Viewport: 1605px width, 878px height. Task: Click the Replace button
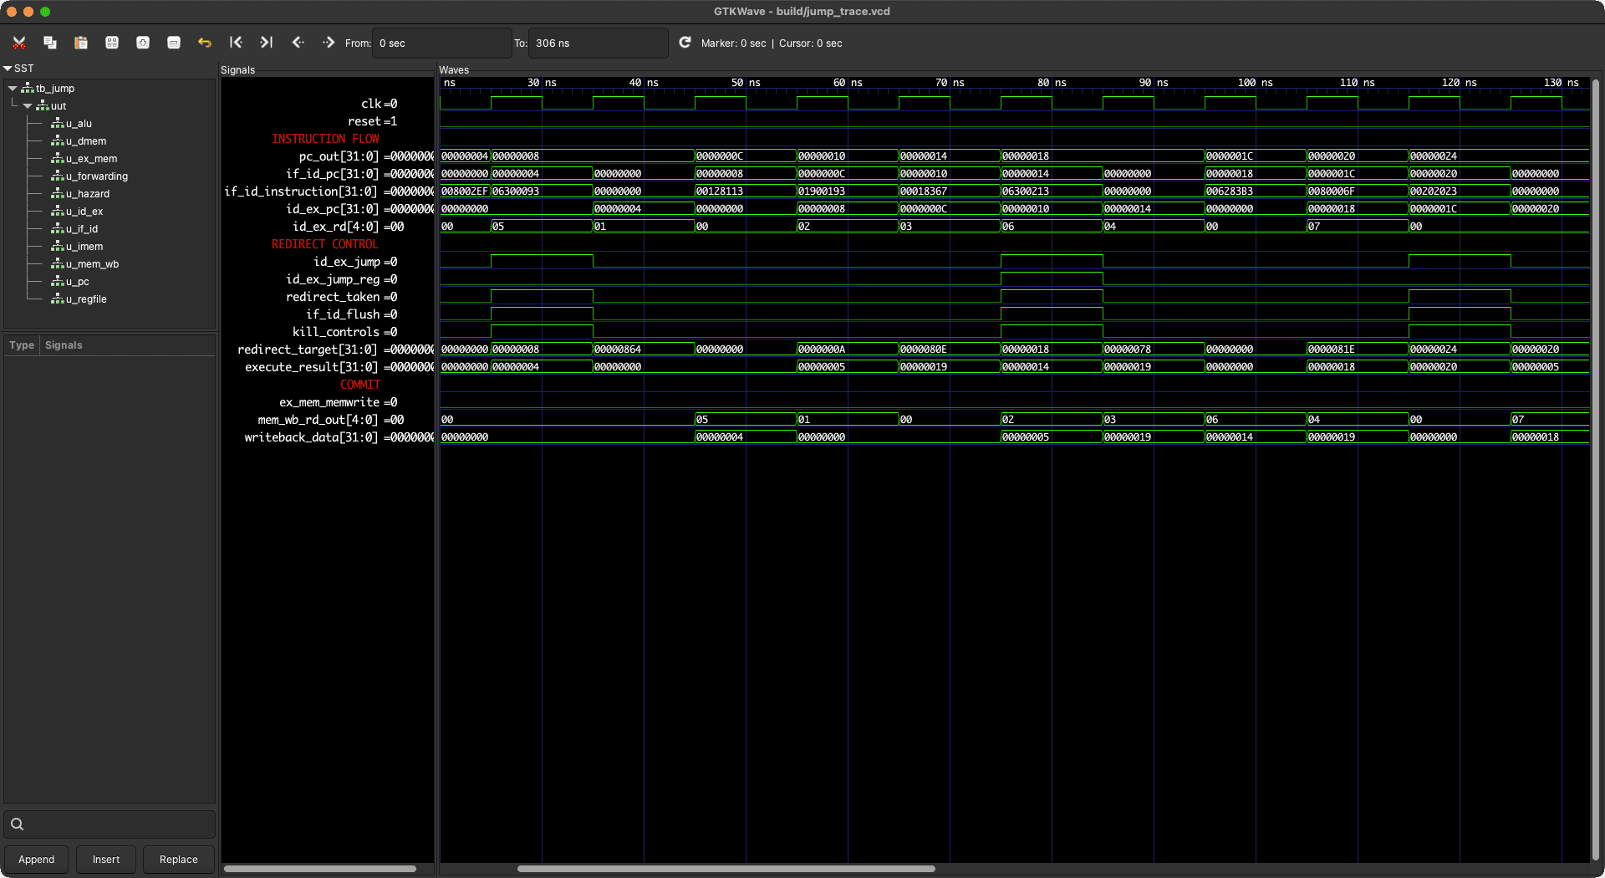tap(179, 860)
